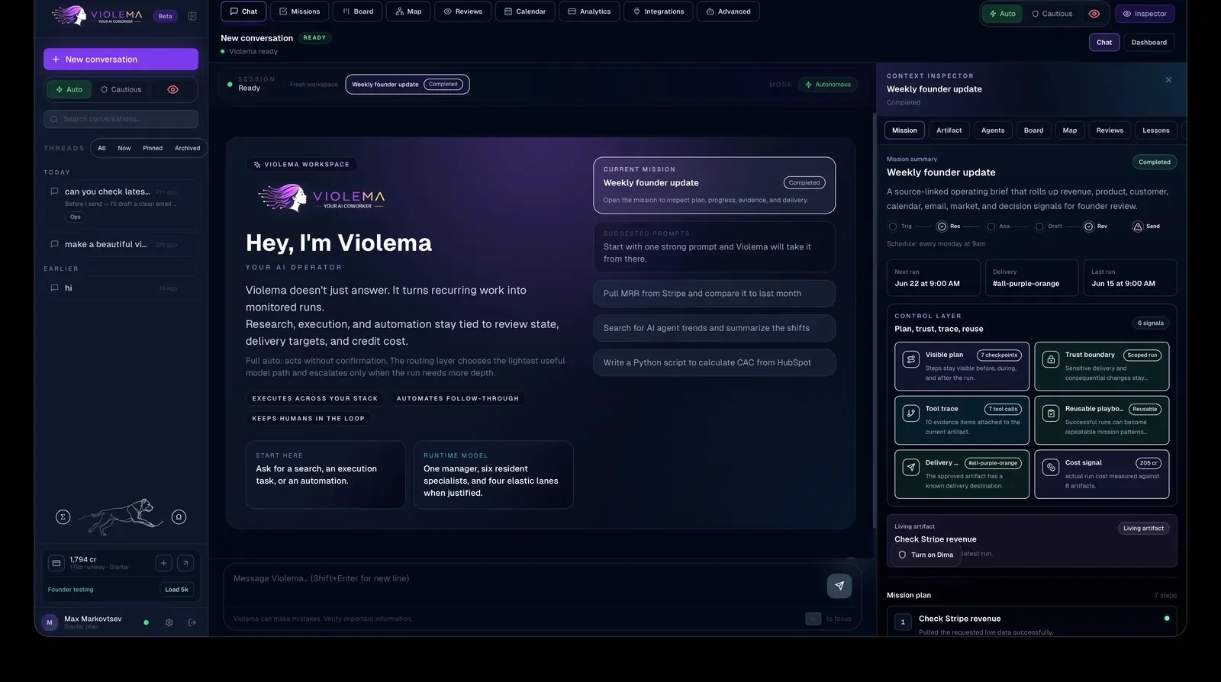Click the Cost signal coins icon
This screenshot has height=682, width=1221.
coord(1051,467)
